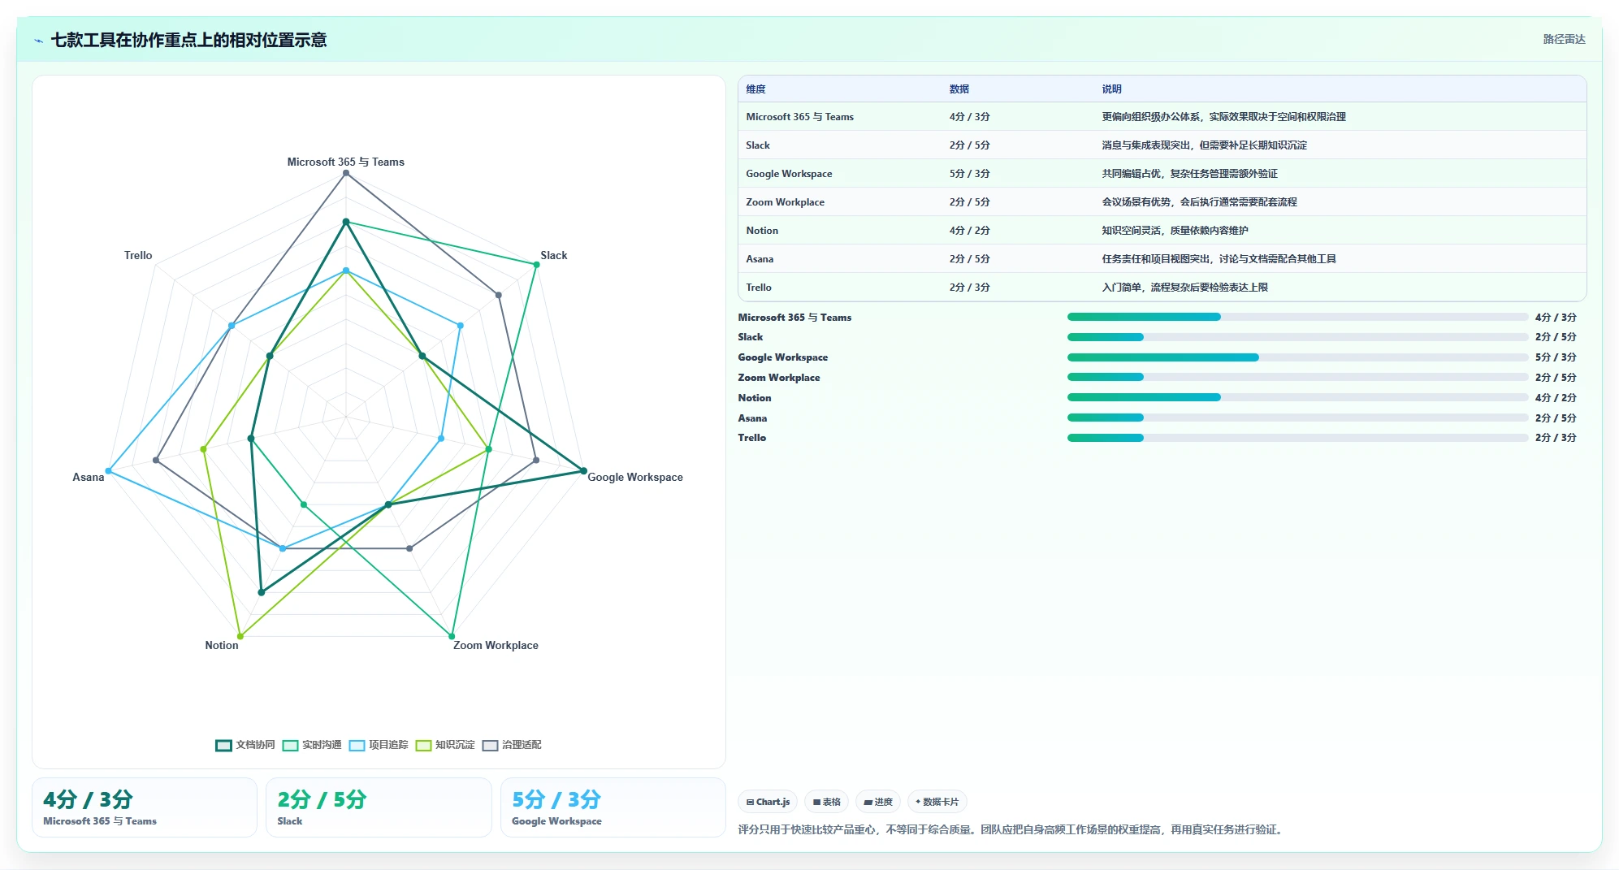Click the dark green point at the Google Workspace axis
The height and width of the screenshot is (870, 1619).
(x=583, y=471)
